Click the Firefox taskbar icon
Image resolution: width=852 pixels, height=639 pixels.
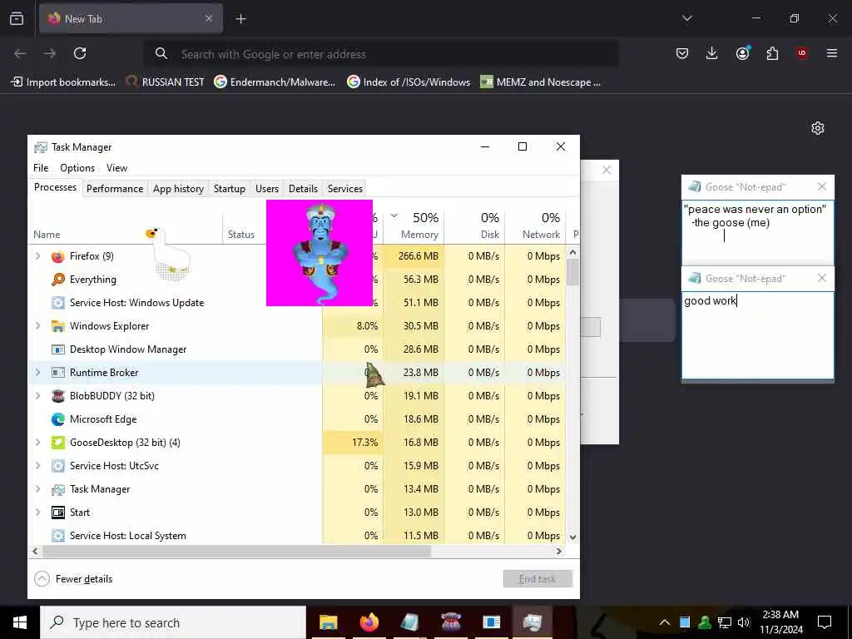369,622
